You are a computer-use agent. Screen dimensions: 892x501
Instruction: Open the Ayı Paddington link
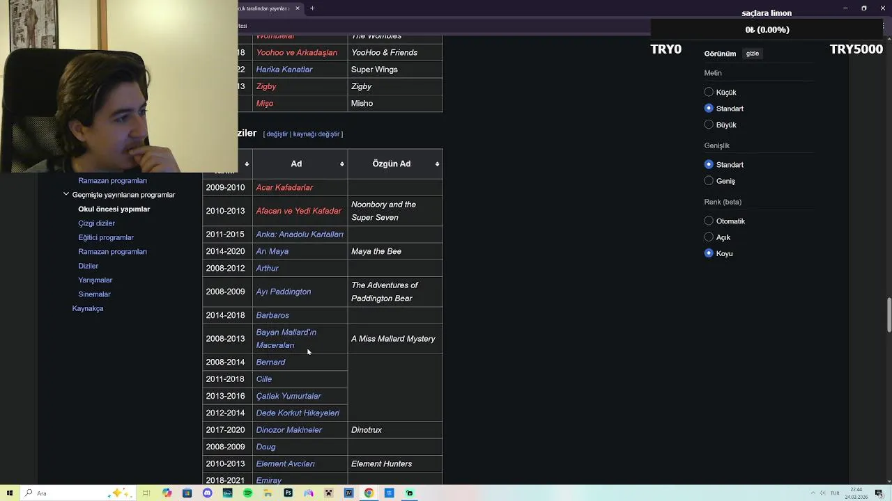tap(283, 292)
